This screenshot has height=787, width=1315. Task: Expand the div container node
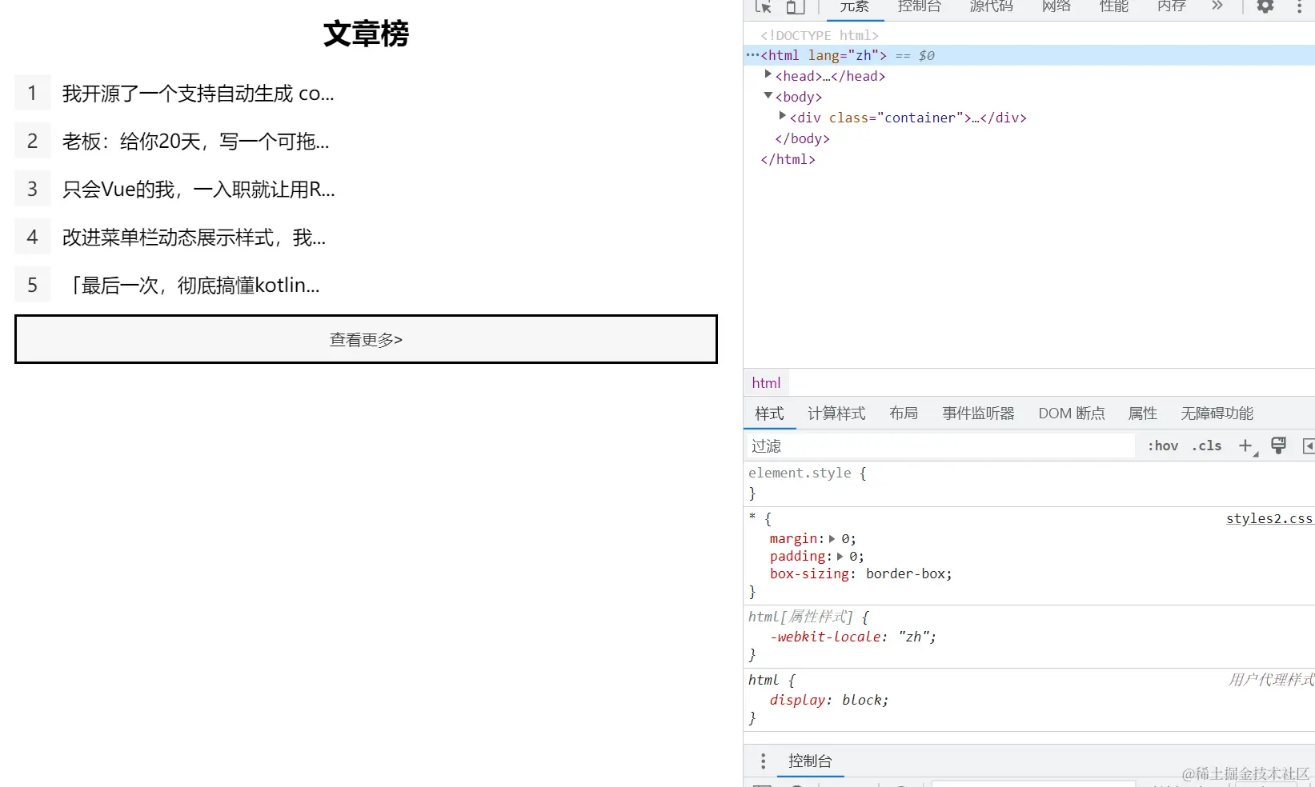point(783,116)
